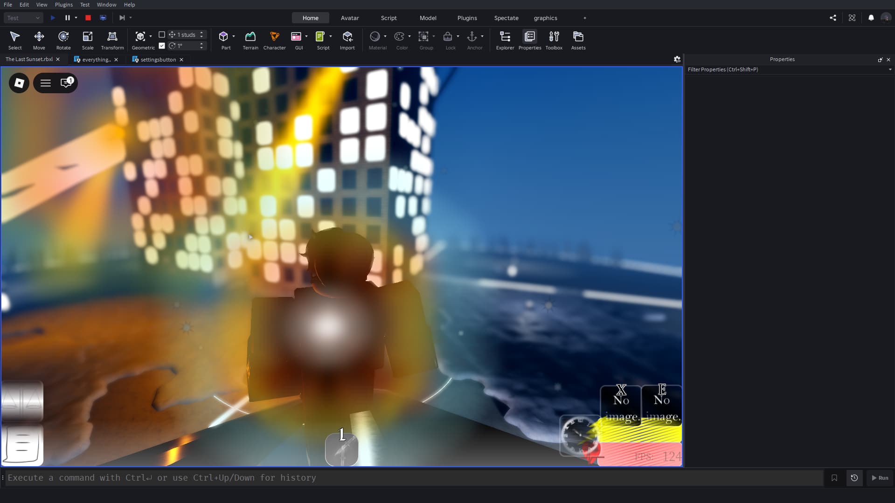
Task: Expand the Geometric mode dropdown
Action: coord(151,36)
